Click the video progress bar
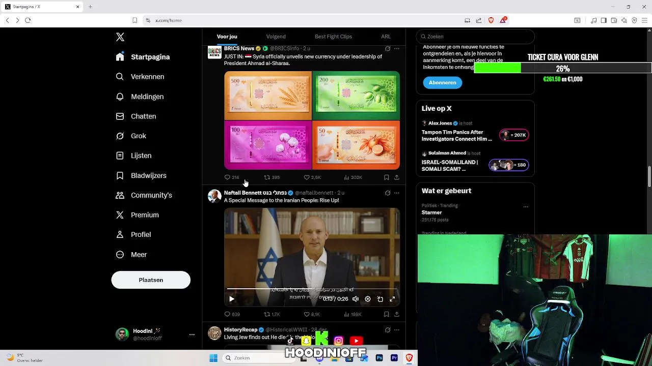Image resolution: width=652 pixels, height=366 pixels. pos(312,289)
